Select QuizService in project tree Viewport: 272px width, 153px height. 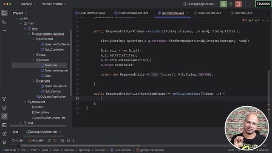tap(51, 91)
